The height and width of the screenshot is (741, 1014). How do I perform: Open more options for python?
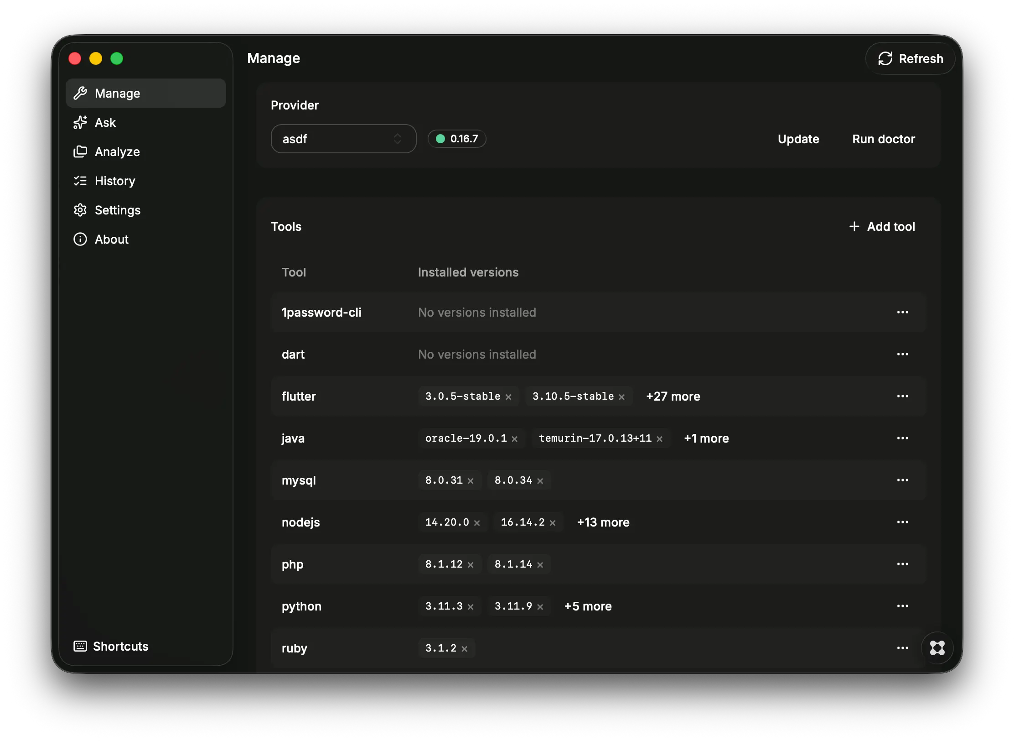pyautogui.click(x=902, y=606)
